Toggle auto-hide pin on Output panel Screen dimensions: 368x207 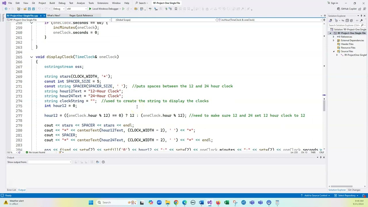coord(321,157)
